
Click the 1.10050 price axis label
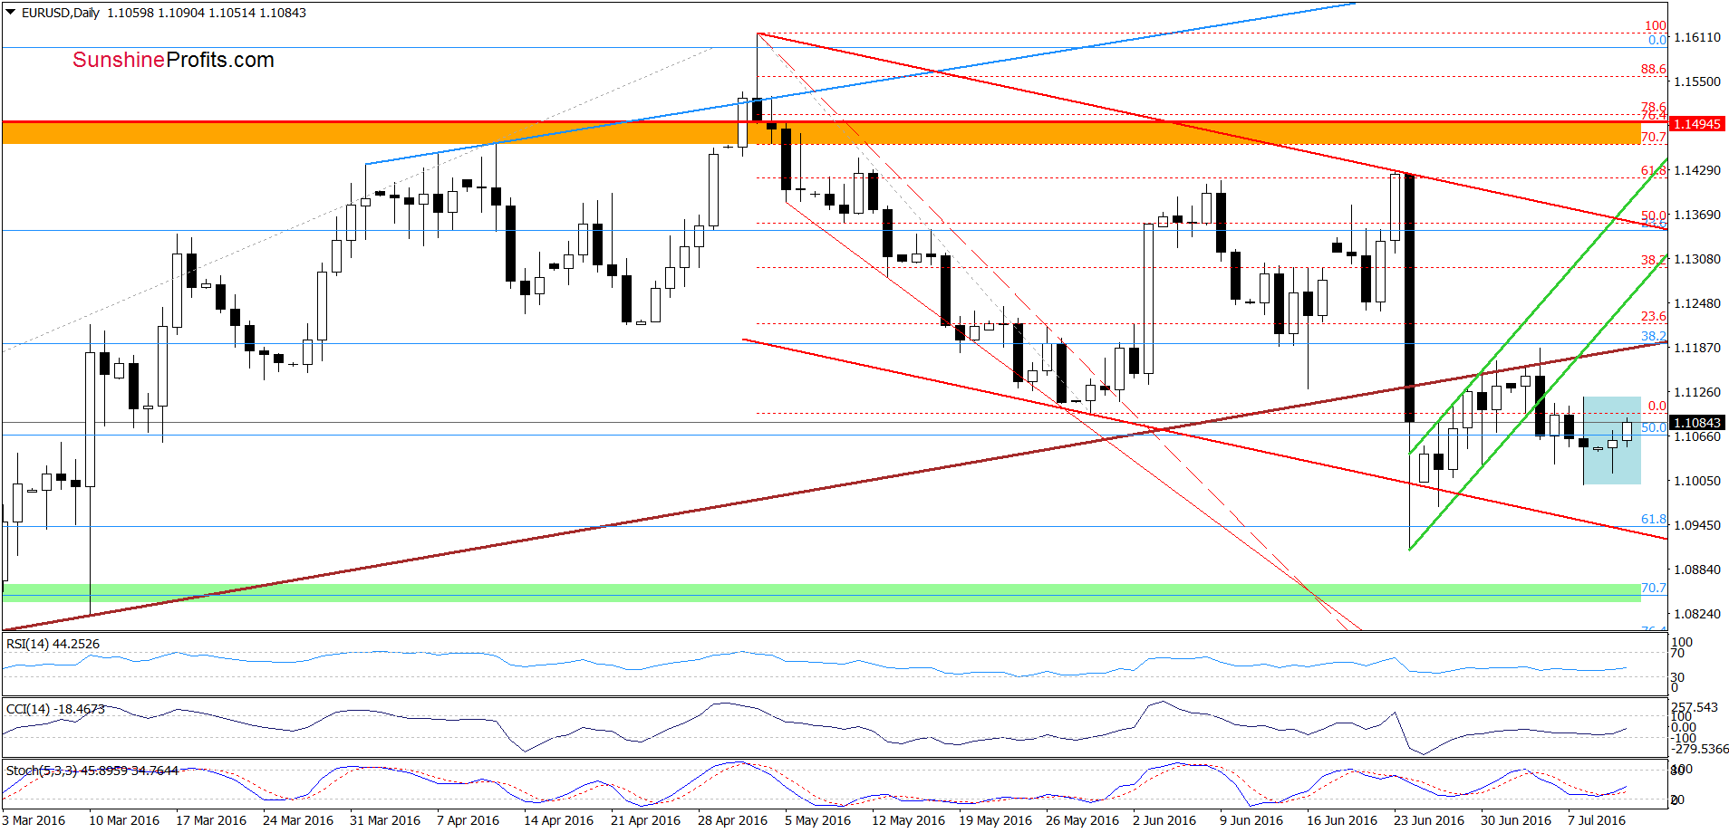pyautogui.click(x=1697, y=481)
